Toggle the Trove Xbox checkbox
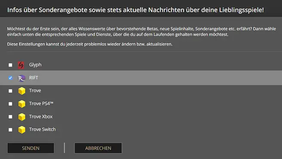 [10, 117]
